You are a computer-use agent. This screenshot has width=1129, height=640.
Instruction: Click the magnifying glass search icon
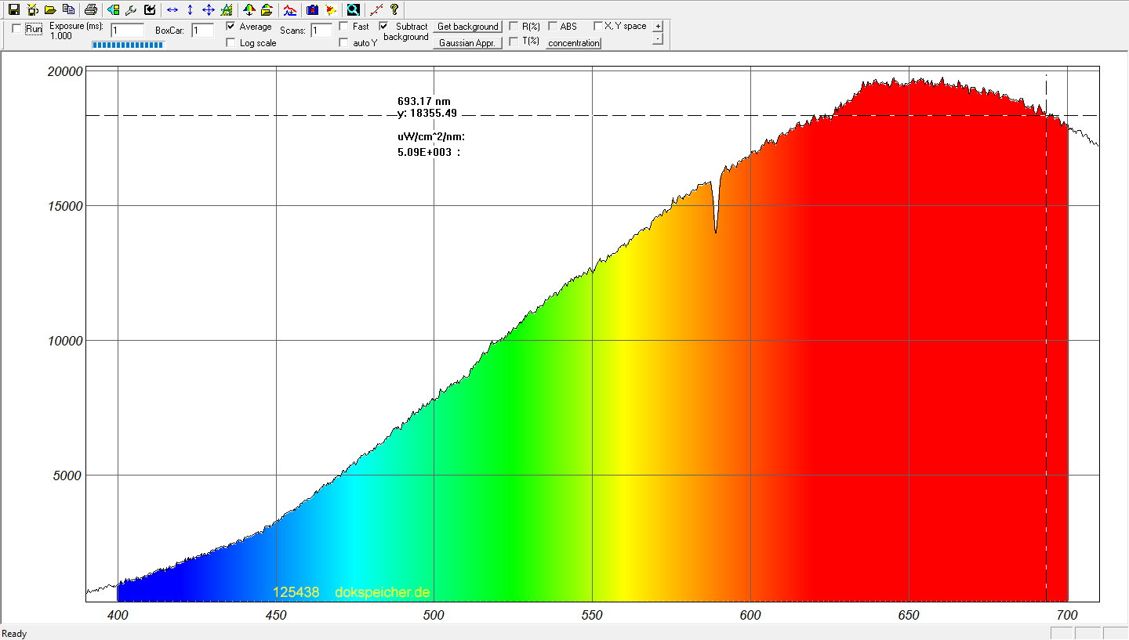click(354, 10)
